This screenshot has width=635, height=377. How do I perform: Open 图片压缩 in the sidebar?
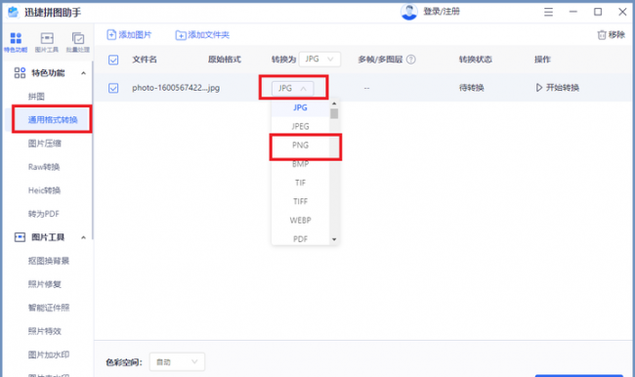click(45, 144)
